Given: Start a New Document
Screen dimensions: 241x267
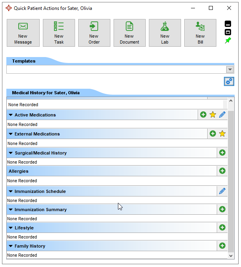Looking at the screenshot, I should pos(129,33).
